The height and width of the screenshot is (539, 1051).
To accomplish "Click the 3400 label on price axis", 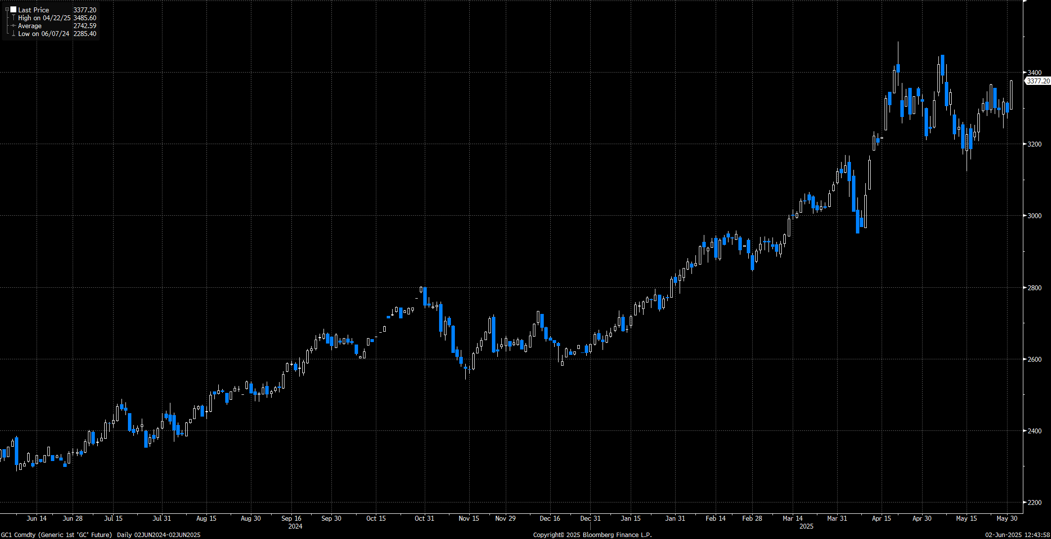I will click(x=1035, y=73).
